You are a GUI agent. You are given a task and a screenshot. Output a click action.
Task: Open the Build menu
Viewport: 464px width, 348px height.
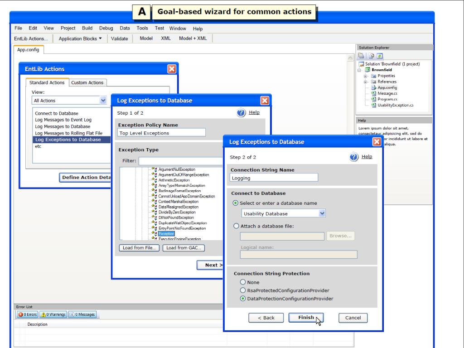click(87, 28)
